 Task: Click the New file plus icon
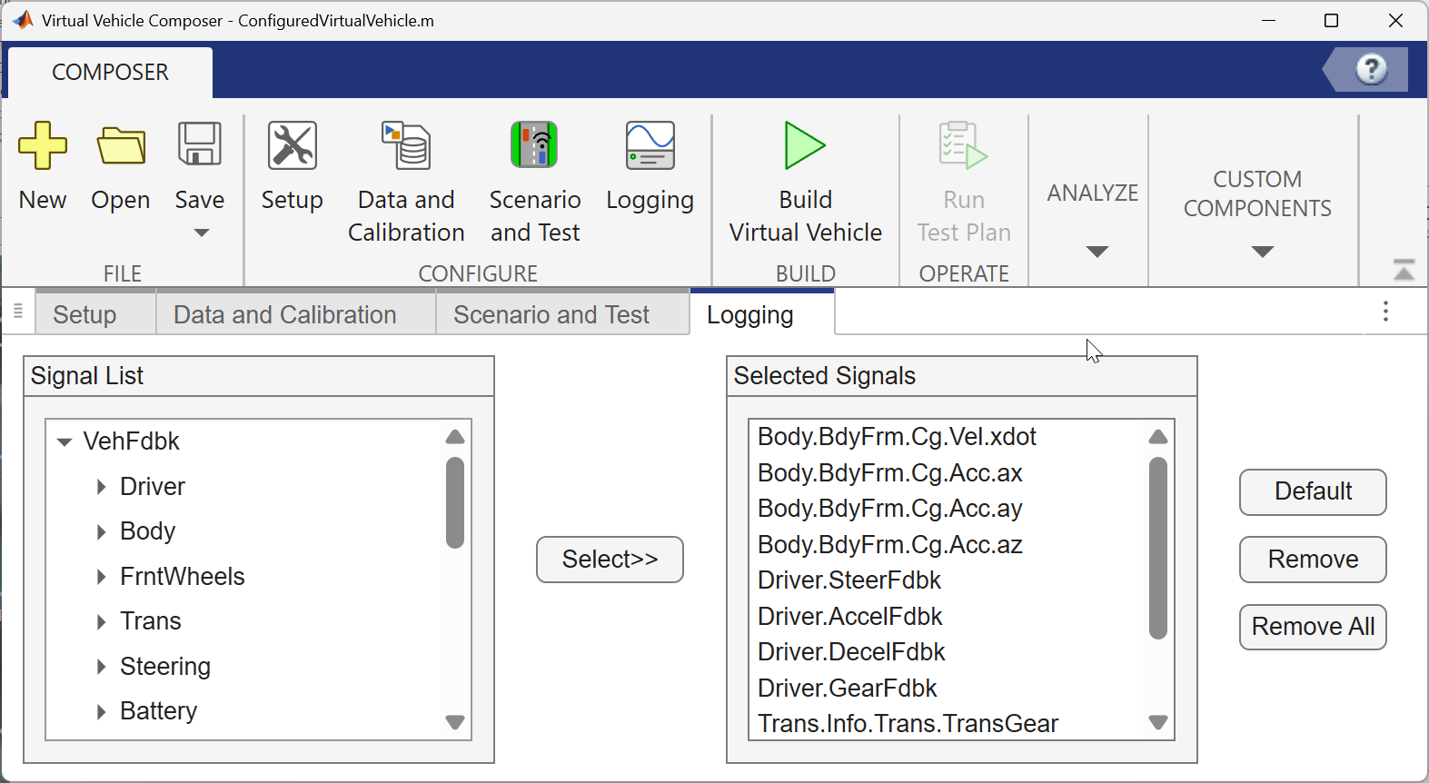click(43, 145)
